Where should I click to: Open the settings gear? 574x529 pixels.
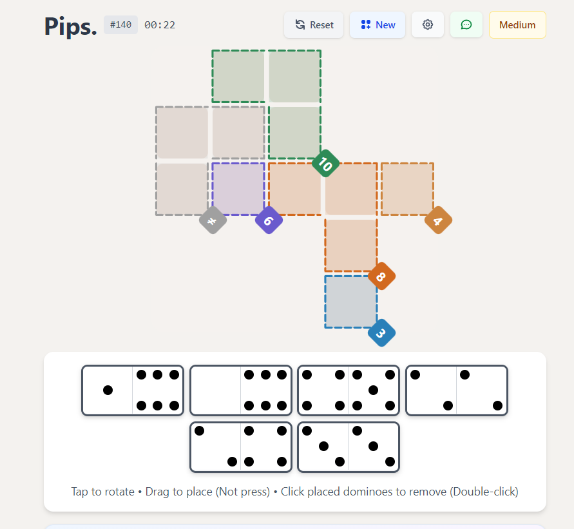(427, 24)
